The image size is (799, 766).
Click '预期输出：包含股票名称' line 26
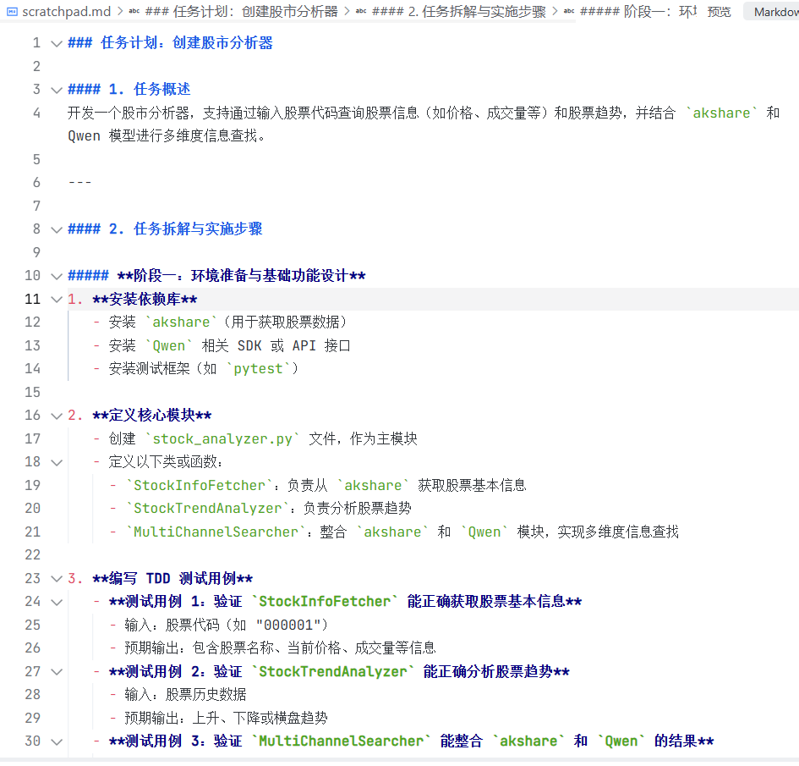pyautogui.click(x=280, y=648)
